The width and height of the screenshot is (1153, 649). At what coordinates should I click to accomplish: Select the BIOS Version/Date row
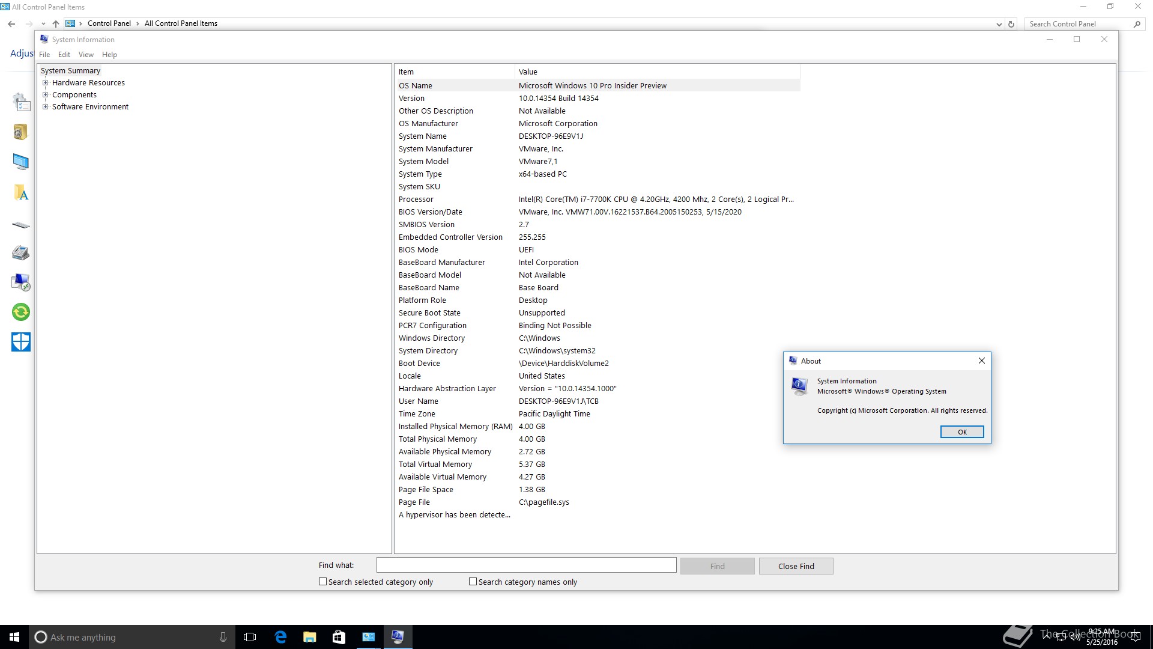pyautogui.click(x=598, y=212)
